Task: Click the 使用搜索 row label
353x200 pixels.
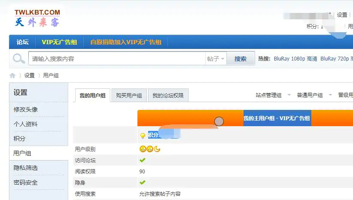Action: coord(85,194)
